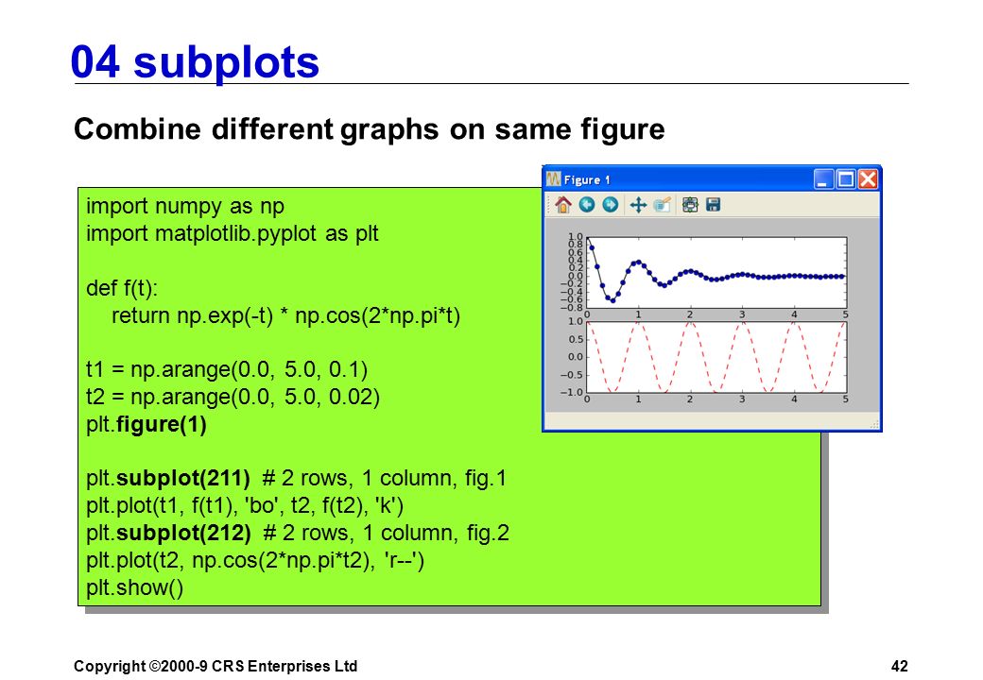Click the Figure 1 window title icon
Viewport: 983px width, 680px height.
553,179
